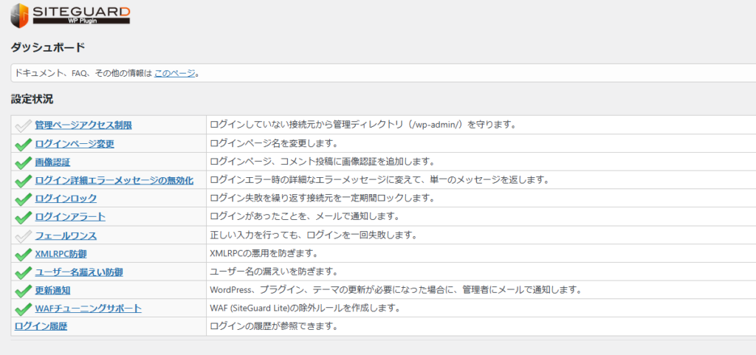This screenshot has width=756, height=355.
Task: Click the green checkmark beside ログインロック
Action: click(23, 199)
